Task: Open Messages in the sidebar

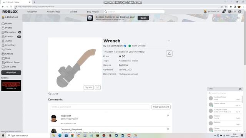Action: click(10, 32)
